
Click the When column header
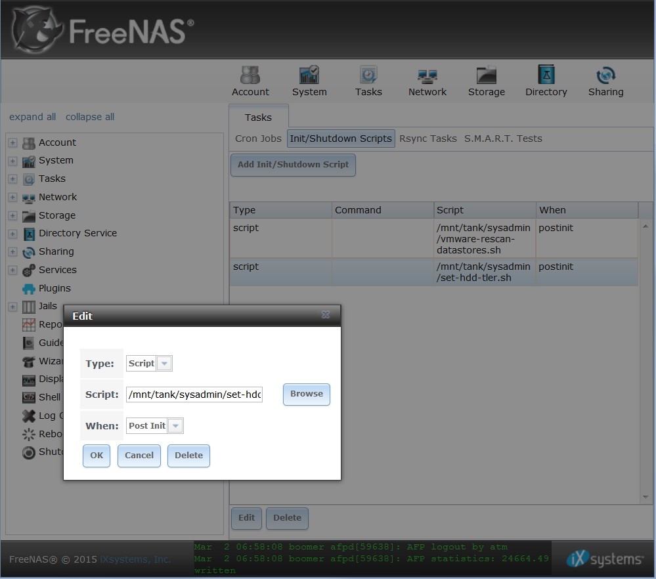pos(587,210)
